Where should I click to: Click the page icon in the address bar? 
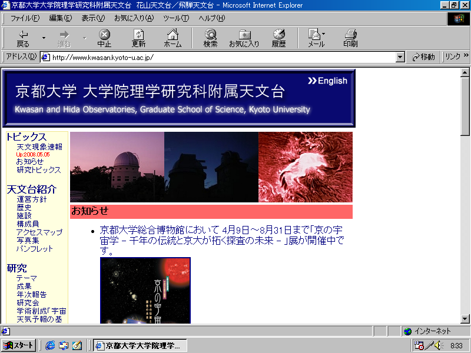click(45, 57)
